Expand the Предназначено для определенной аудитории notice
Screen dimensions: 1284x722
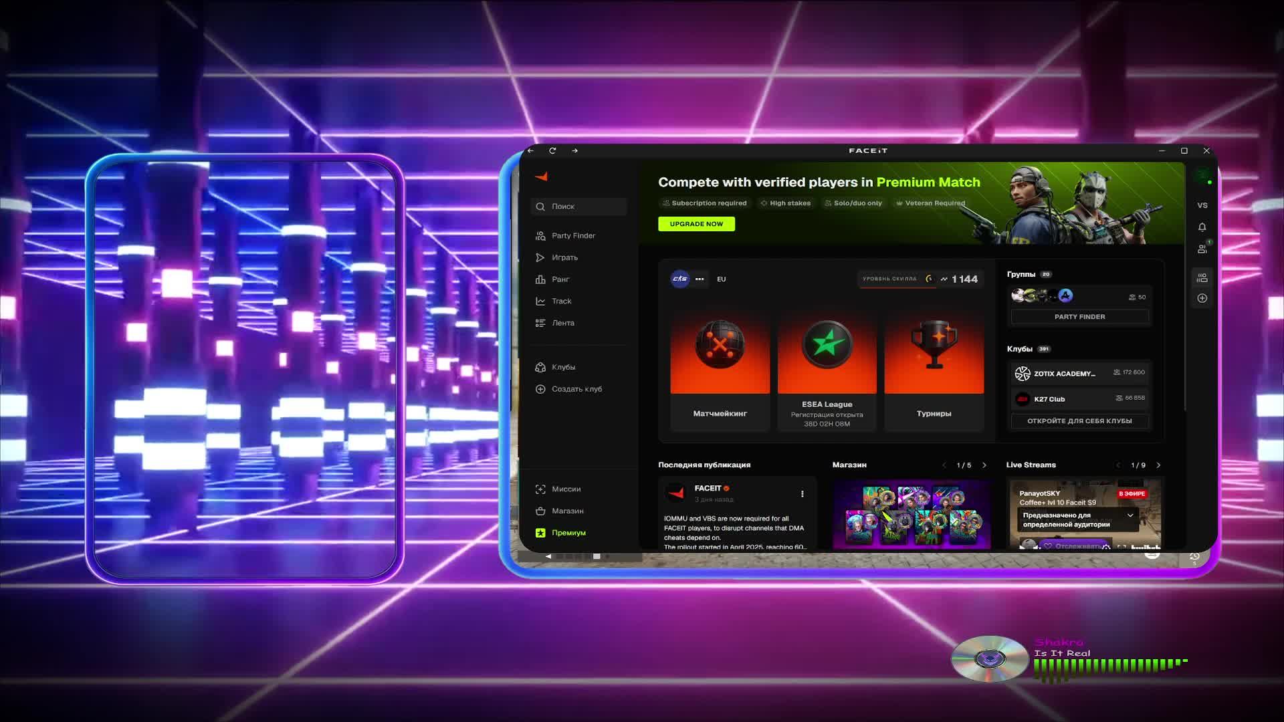pyautogui.click(x=1130, y=515)
